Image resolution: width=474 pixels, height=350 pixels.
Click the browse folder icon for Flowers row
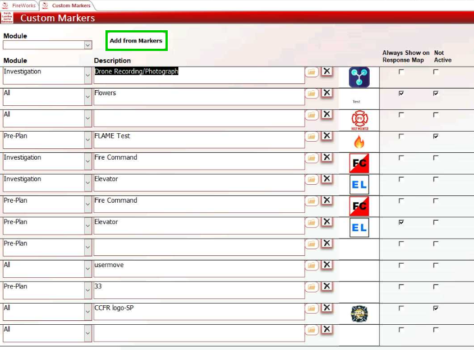(x=311, y=93)
